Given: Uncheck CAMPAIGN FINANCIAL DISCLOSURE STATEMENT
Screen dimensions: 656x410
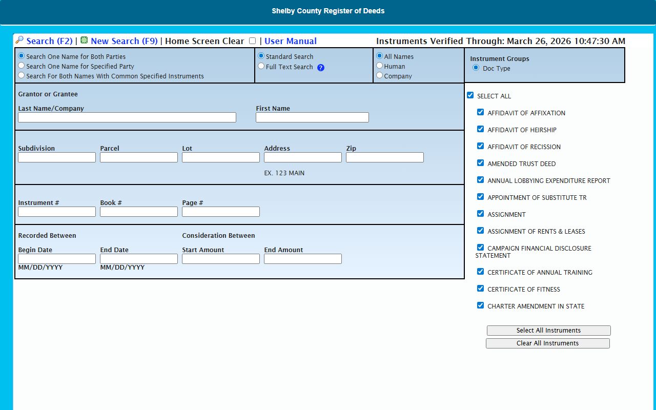Looking at the screenshot, I should click(481, 248).
